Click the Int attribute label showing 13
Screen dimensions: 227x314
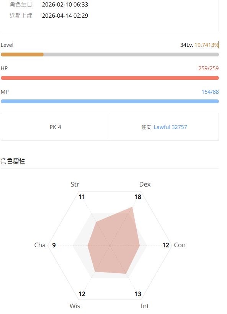(144, 306)
